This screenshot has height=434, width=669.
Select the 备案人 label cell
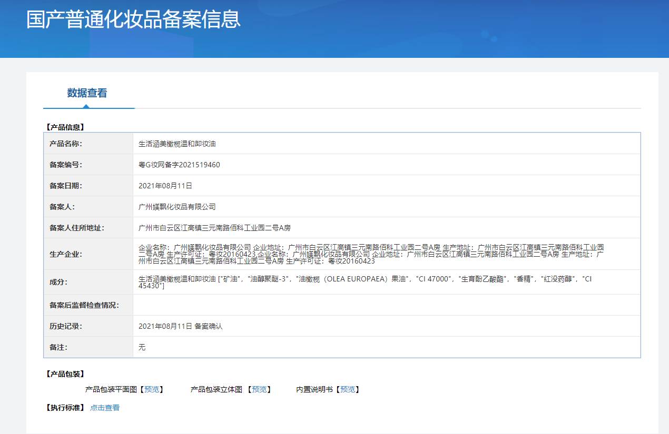88,207
